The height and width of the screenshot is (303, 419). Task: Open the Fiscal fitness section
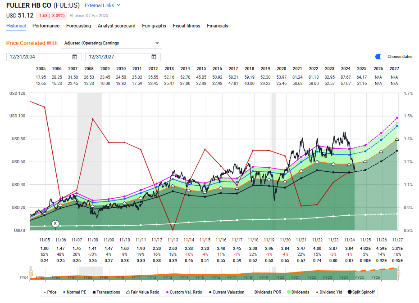coord(186,26)
